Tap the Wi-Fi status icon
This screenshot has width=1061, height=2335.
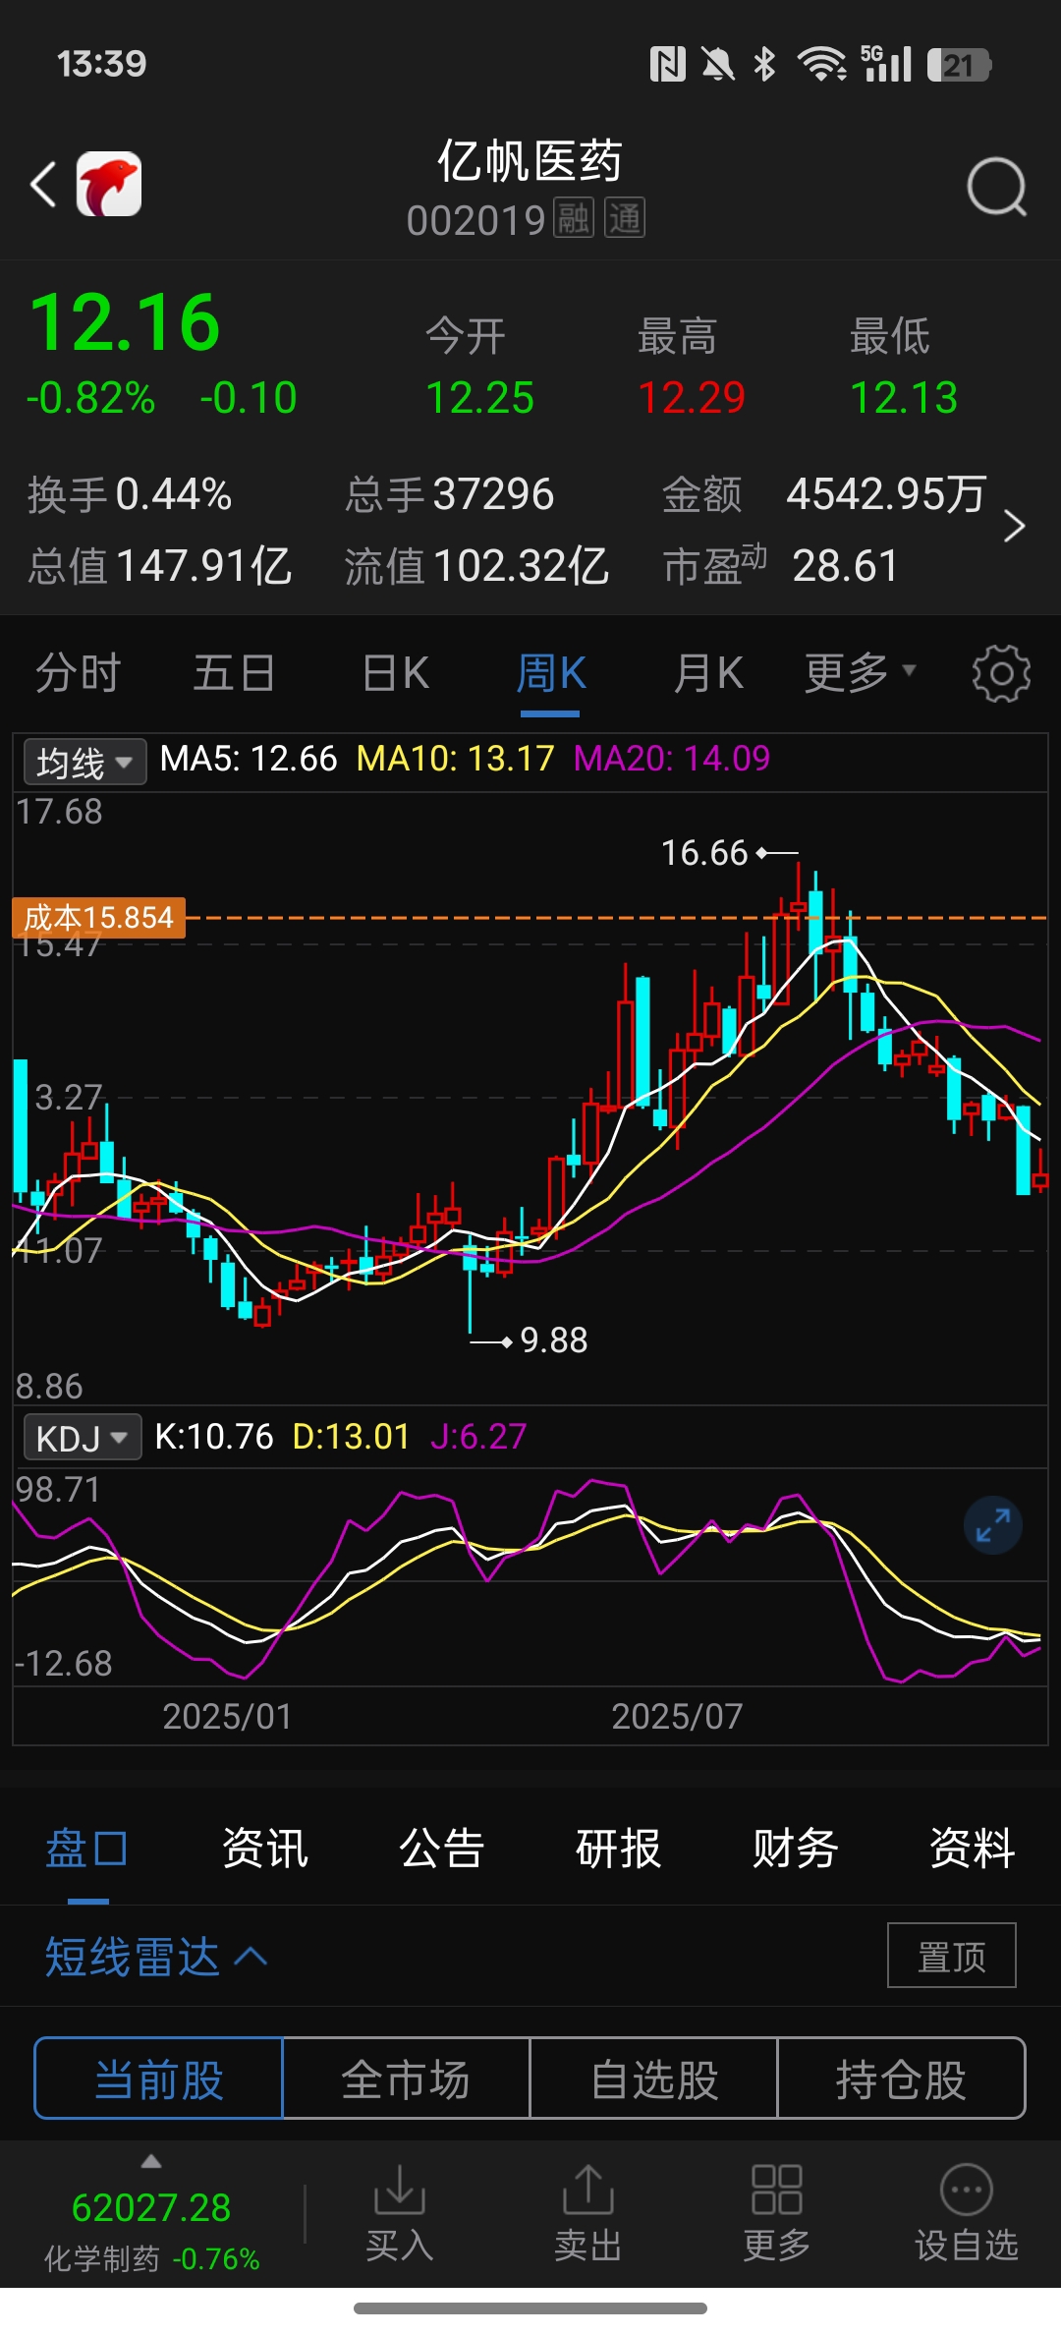[x=821, y=65]
